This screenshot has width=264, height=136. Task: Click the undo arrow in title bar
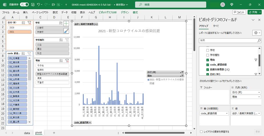pos(39,5)
